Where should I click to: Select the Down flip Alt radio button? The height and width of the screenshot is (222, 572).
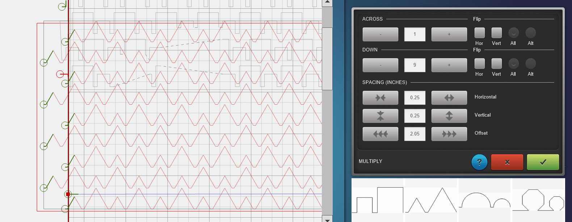[530, 64]
